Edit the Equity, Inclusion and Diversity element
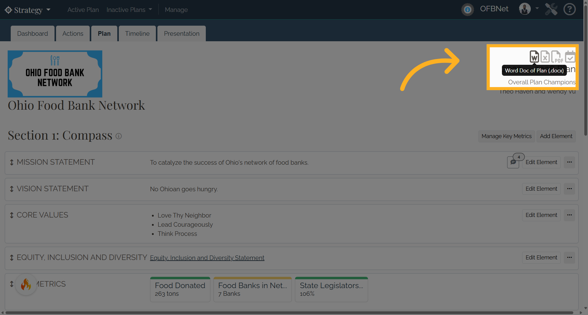 [541, 258]
